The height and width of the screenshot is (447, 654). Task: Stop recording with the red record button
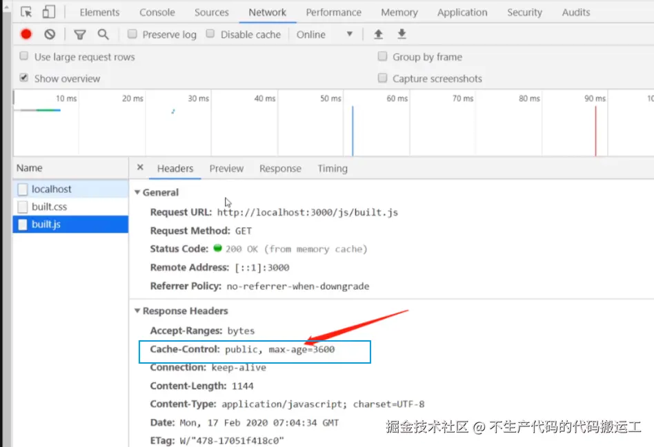(26, 34)
